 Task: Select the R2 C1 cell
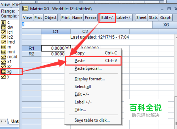pyautogui.click(x=53, y=54)
